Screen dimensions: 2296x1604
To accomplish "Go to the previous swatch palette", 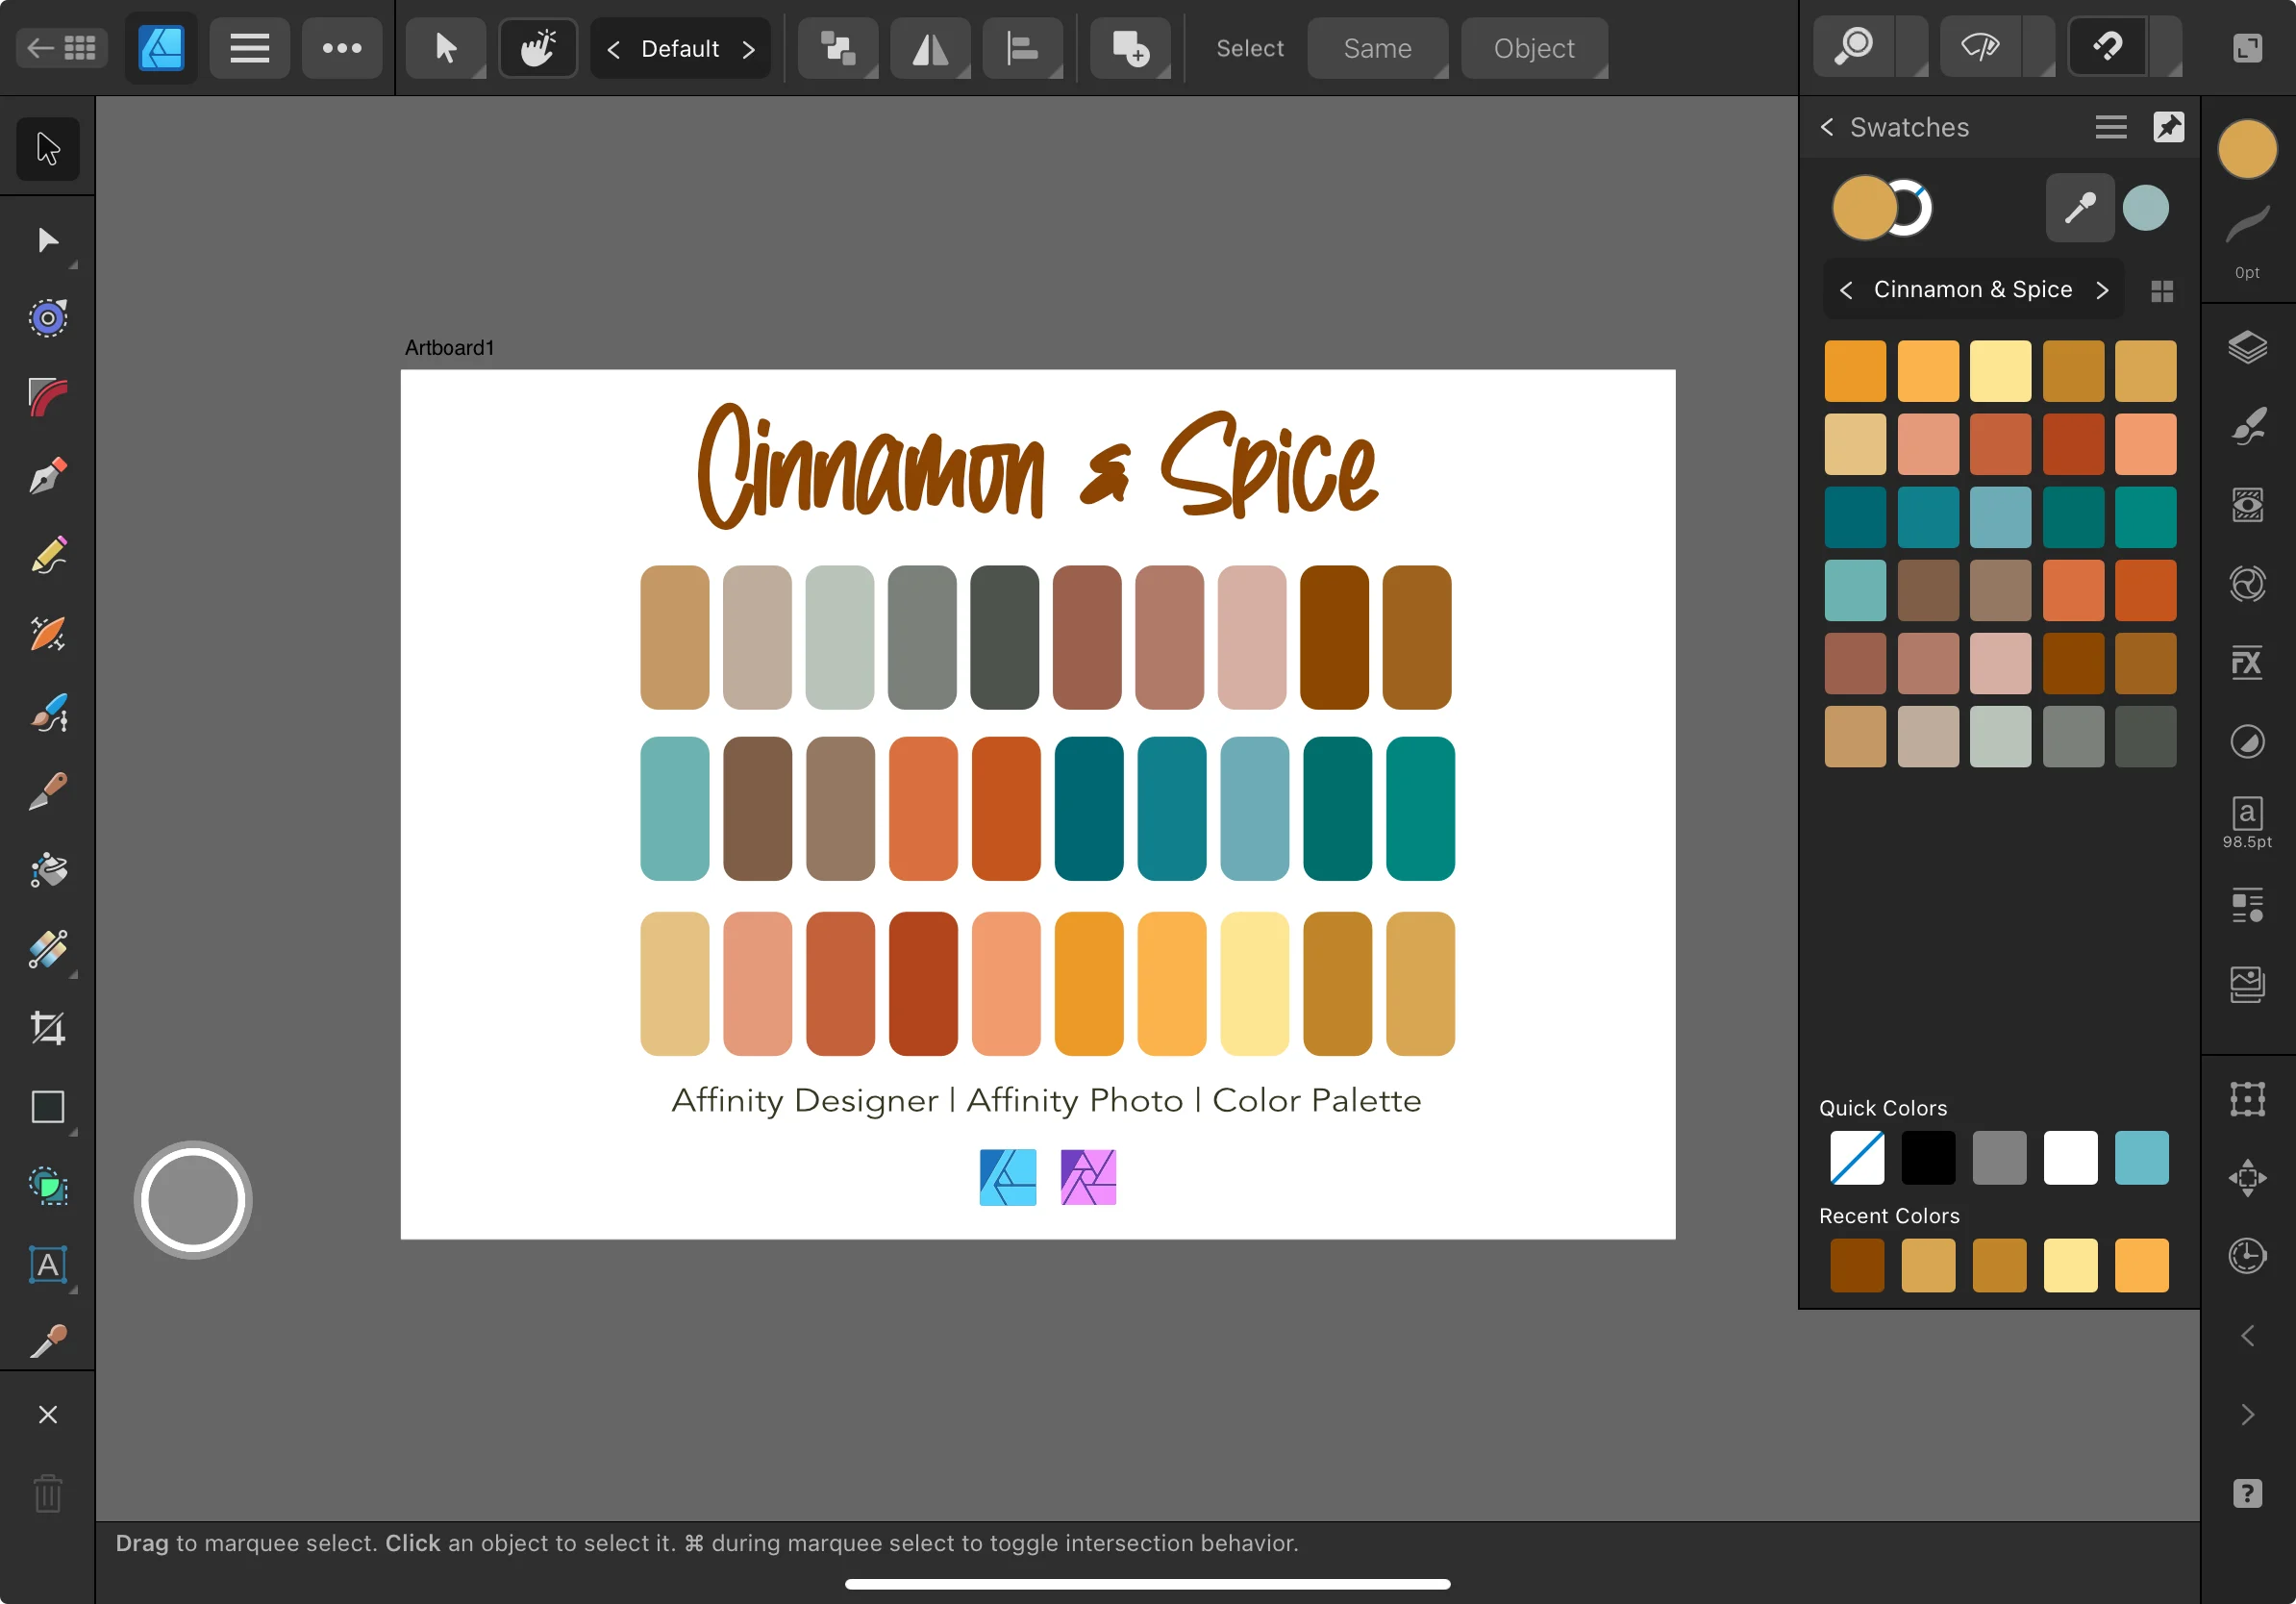I will click(1846, 290).
